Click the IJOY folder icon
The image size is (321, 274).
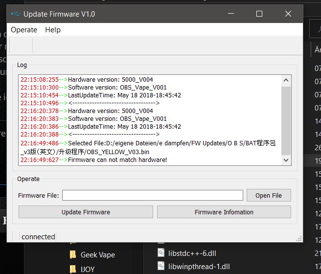73,269
